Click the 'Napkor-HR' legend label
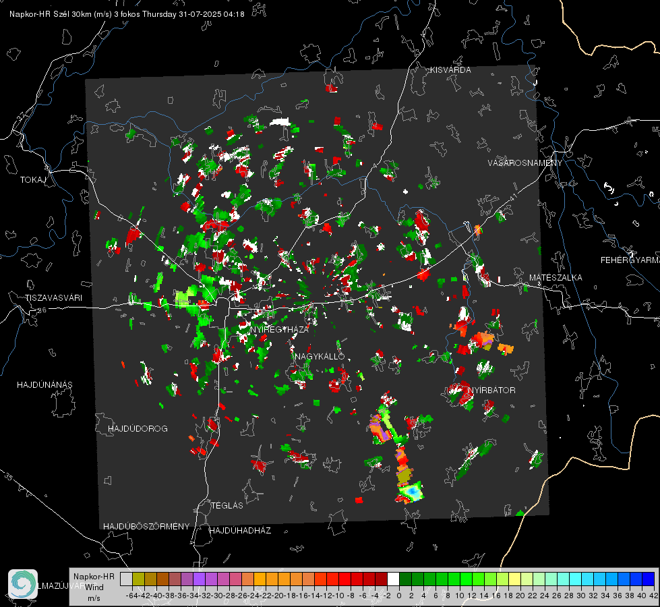This screenshot has height=607, width=660. click(x=94, y=577)
